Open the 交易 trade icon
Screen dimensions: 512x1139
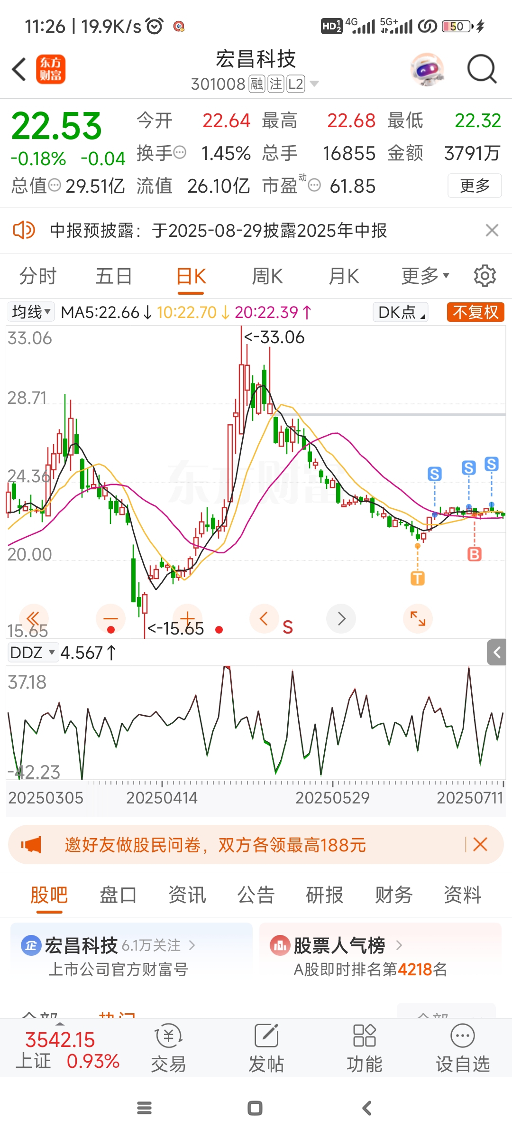click(x=168, y=1048)
